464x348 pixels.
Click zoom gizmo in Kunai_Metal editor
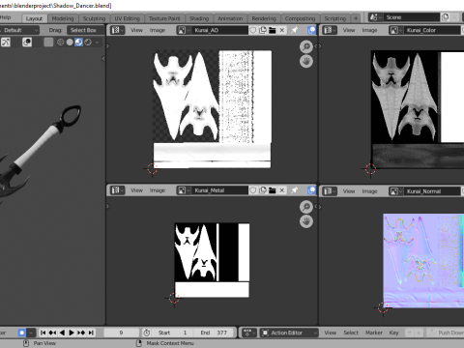click(306, 207)
